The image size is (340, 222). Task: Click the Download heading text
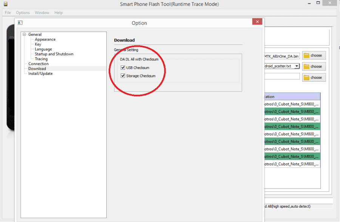124,40
